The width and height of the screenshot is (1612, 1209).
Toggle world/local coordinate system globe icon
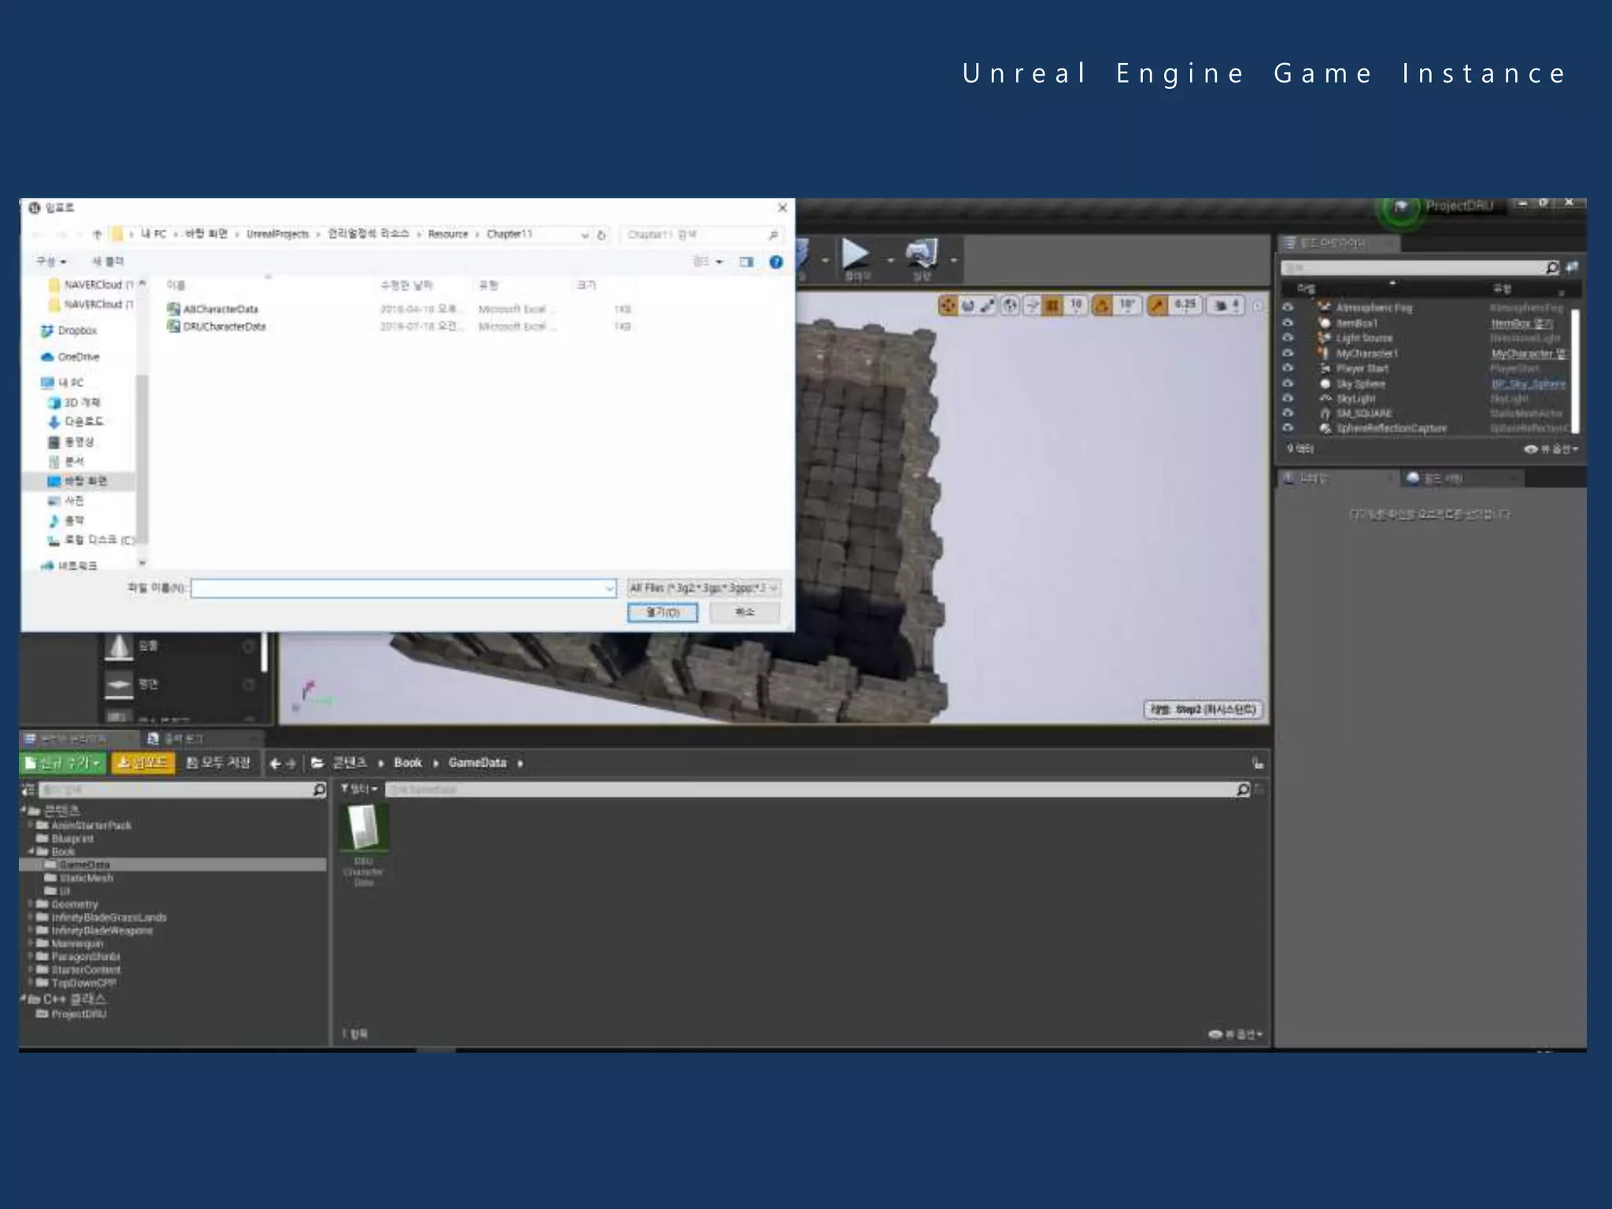coord(1010,305)
